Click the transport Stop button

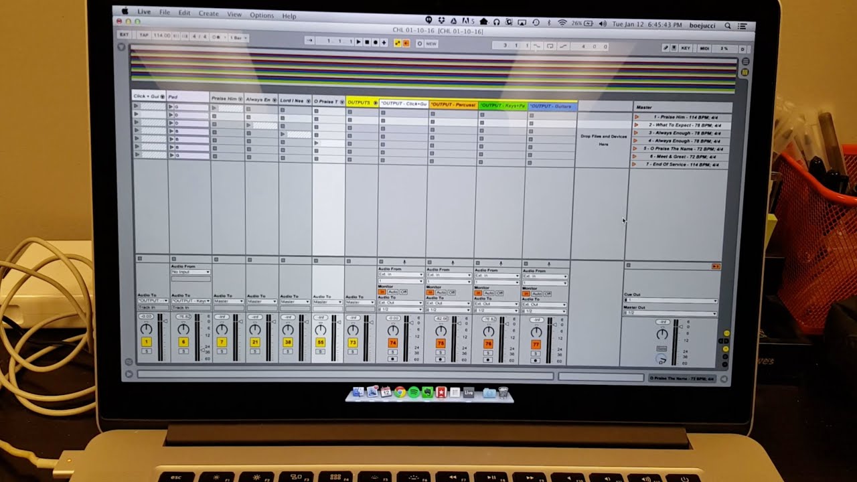367,42
